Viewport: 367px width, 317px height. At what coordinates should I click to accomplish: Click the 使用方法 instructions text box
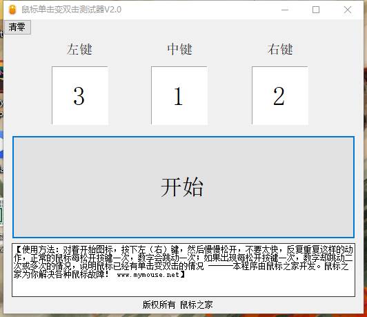pyautogui.click(x=183, y=270)
